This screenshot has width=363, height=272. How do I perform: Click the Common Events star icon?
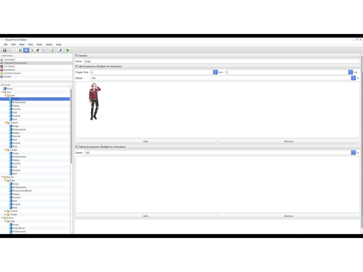2,73
